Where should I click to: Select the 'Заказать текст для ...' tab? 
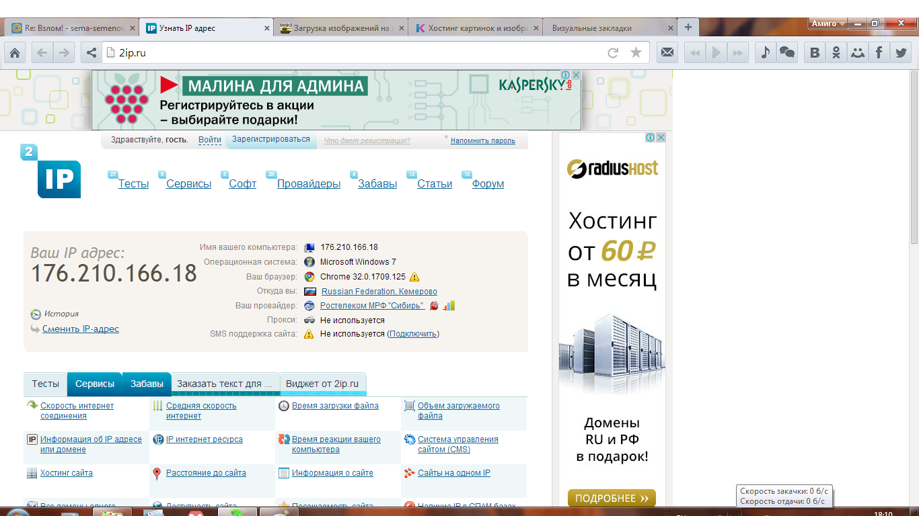(x=225, y=384)
